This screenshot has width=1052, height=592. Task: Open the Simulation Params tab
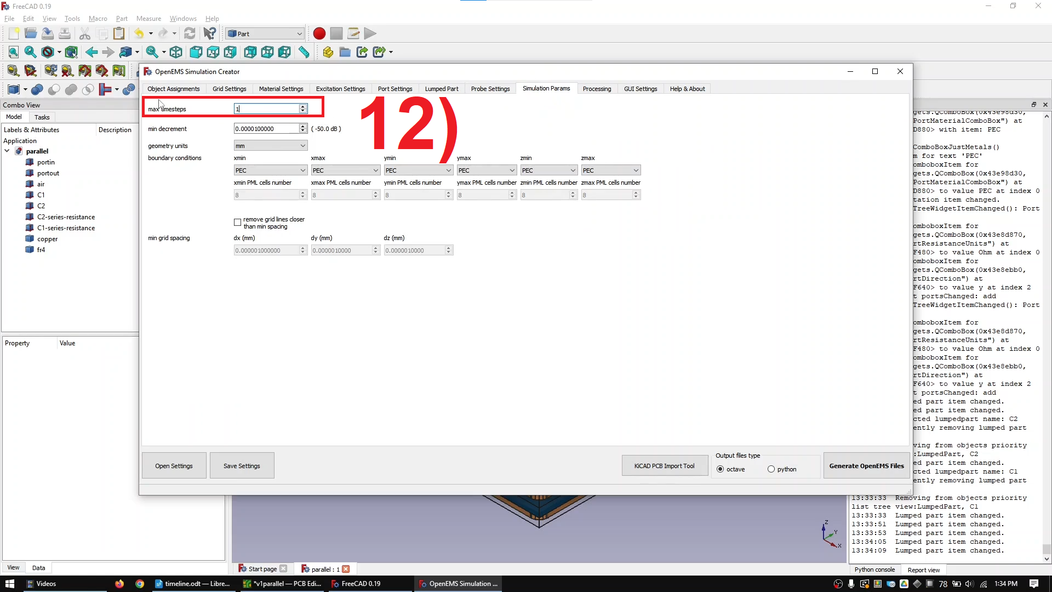[x=546, y=88]
